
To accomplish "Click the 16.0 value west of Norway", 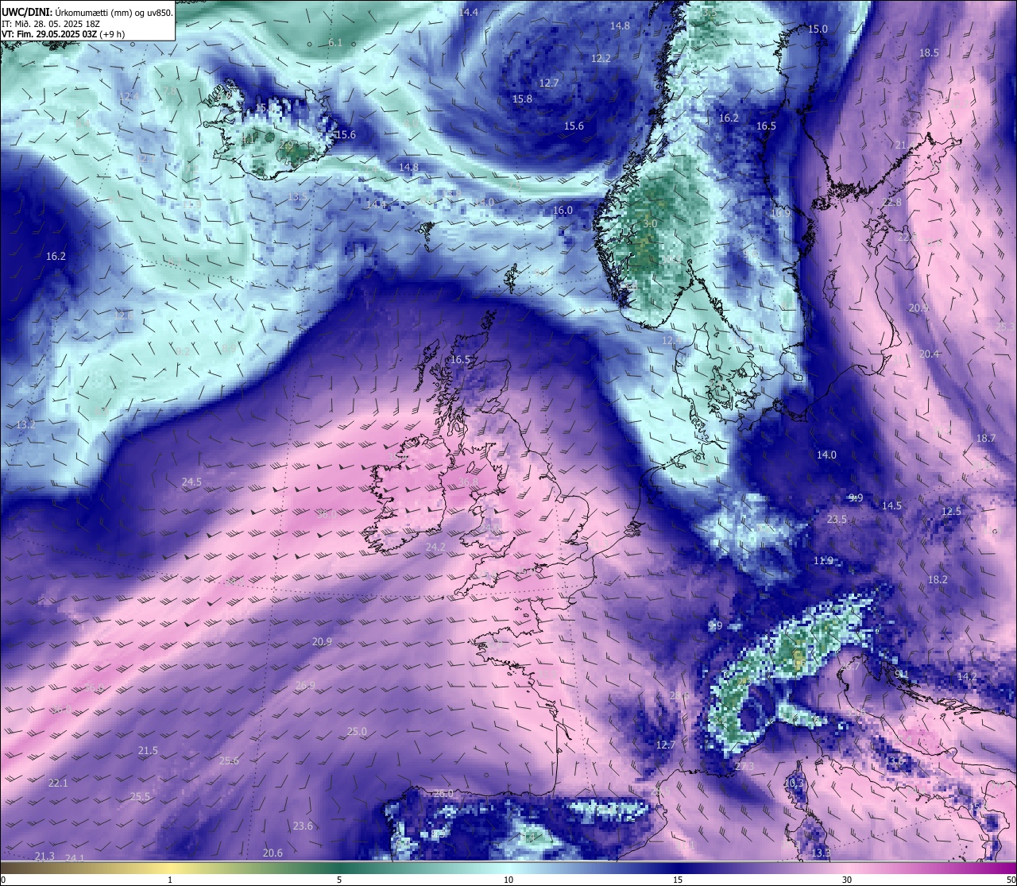I will (563, 210).
